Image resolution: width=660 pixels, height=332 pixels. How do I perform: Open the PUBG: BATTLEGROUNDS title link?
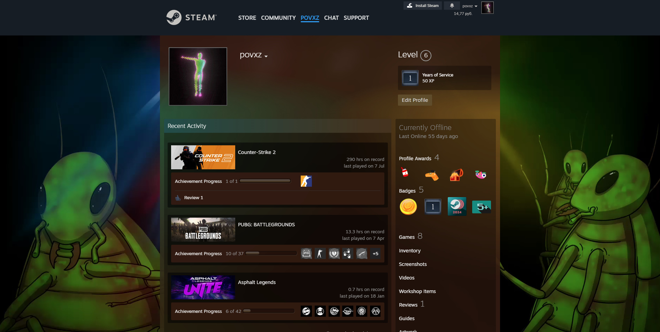[266, 225]
